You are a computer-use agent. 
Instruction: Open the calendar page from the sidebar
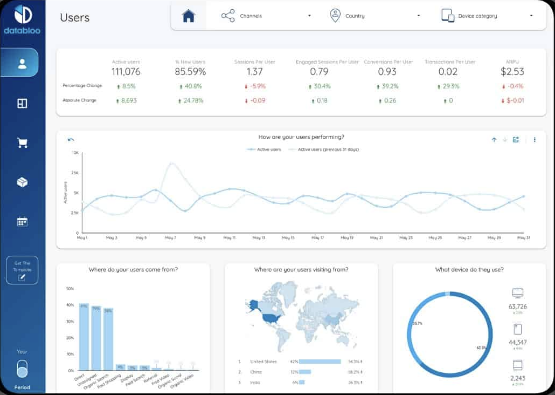[x=22, y=222]
